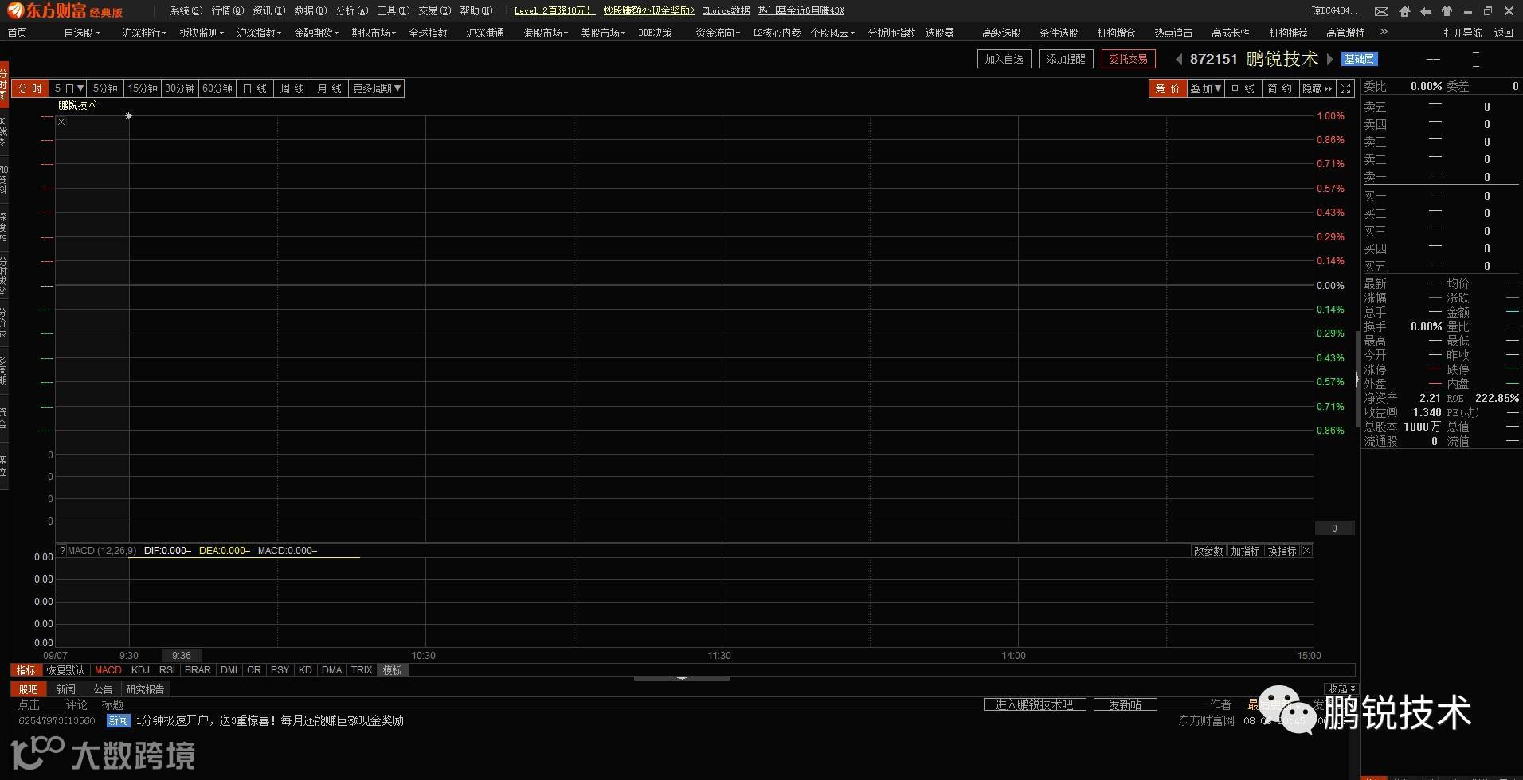Viewport: 1523px width, 780px height.
Task: Expand 自选股 menu
Action: coord(82,33)
